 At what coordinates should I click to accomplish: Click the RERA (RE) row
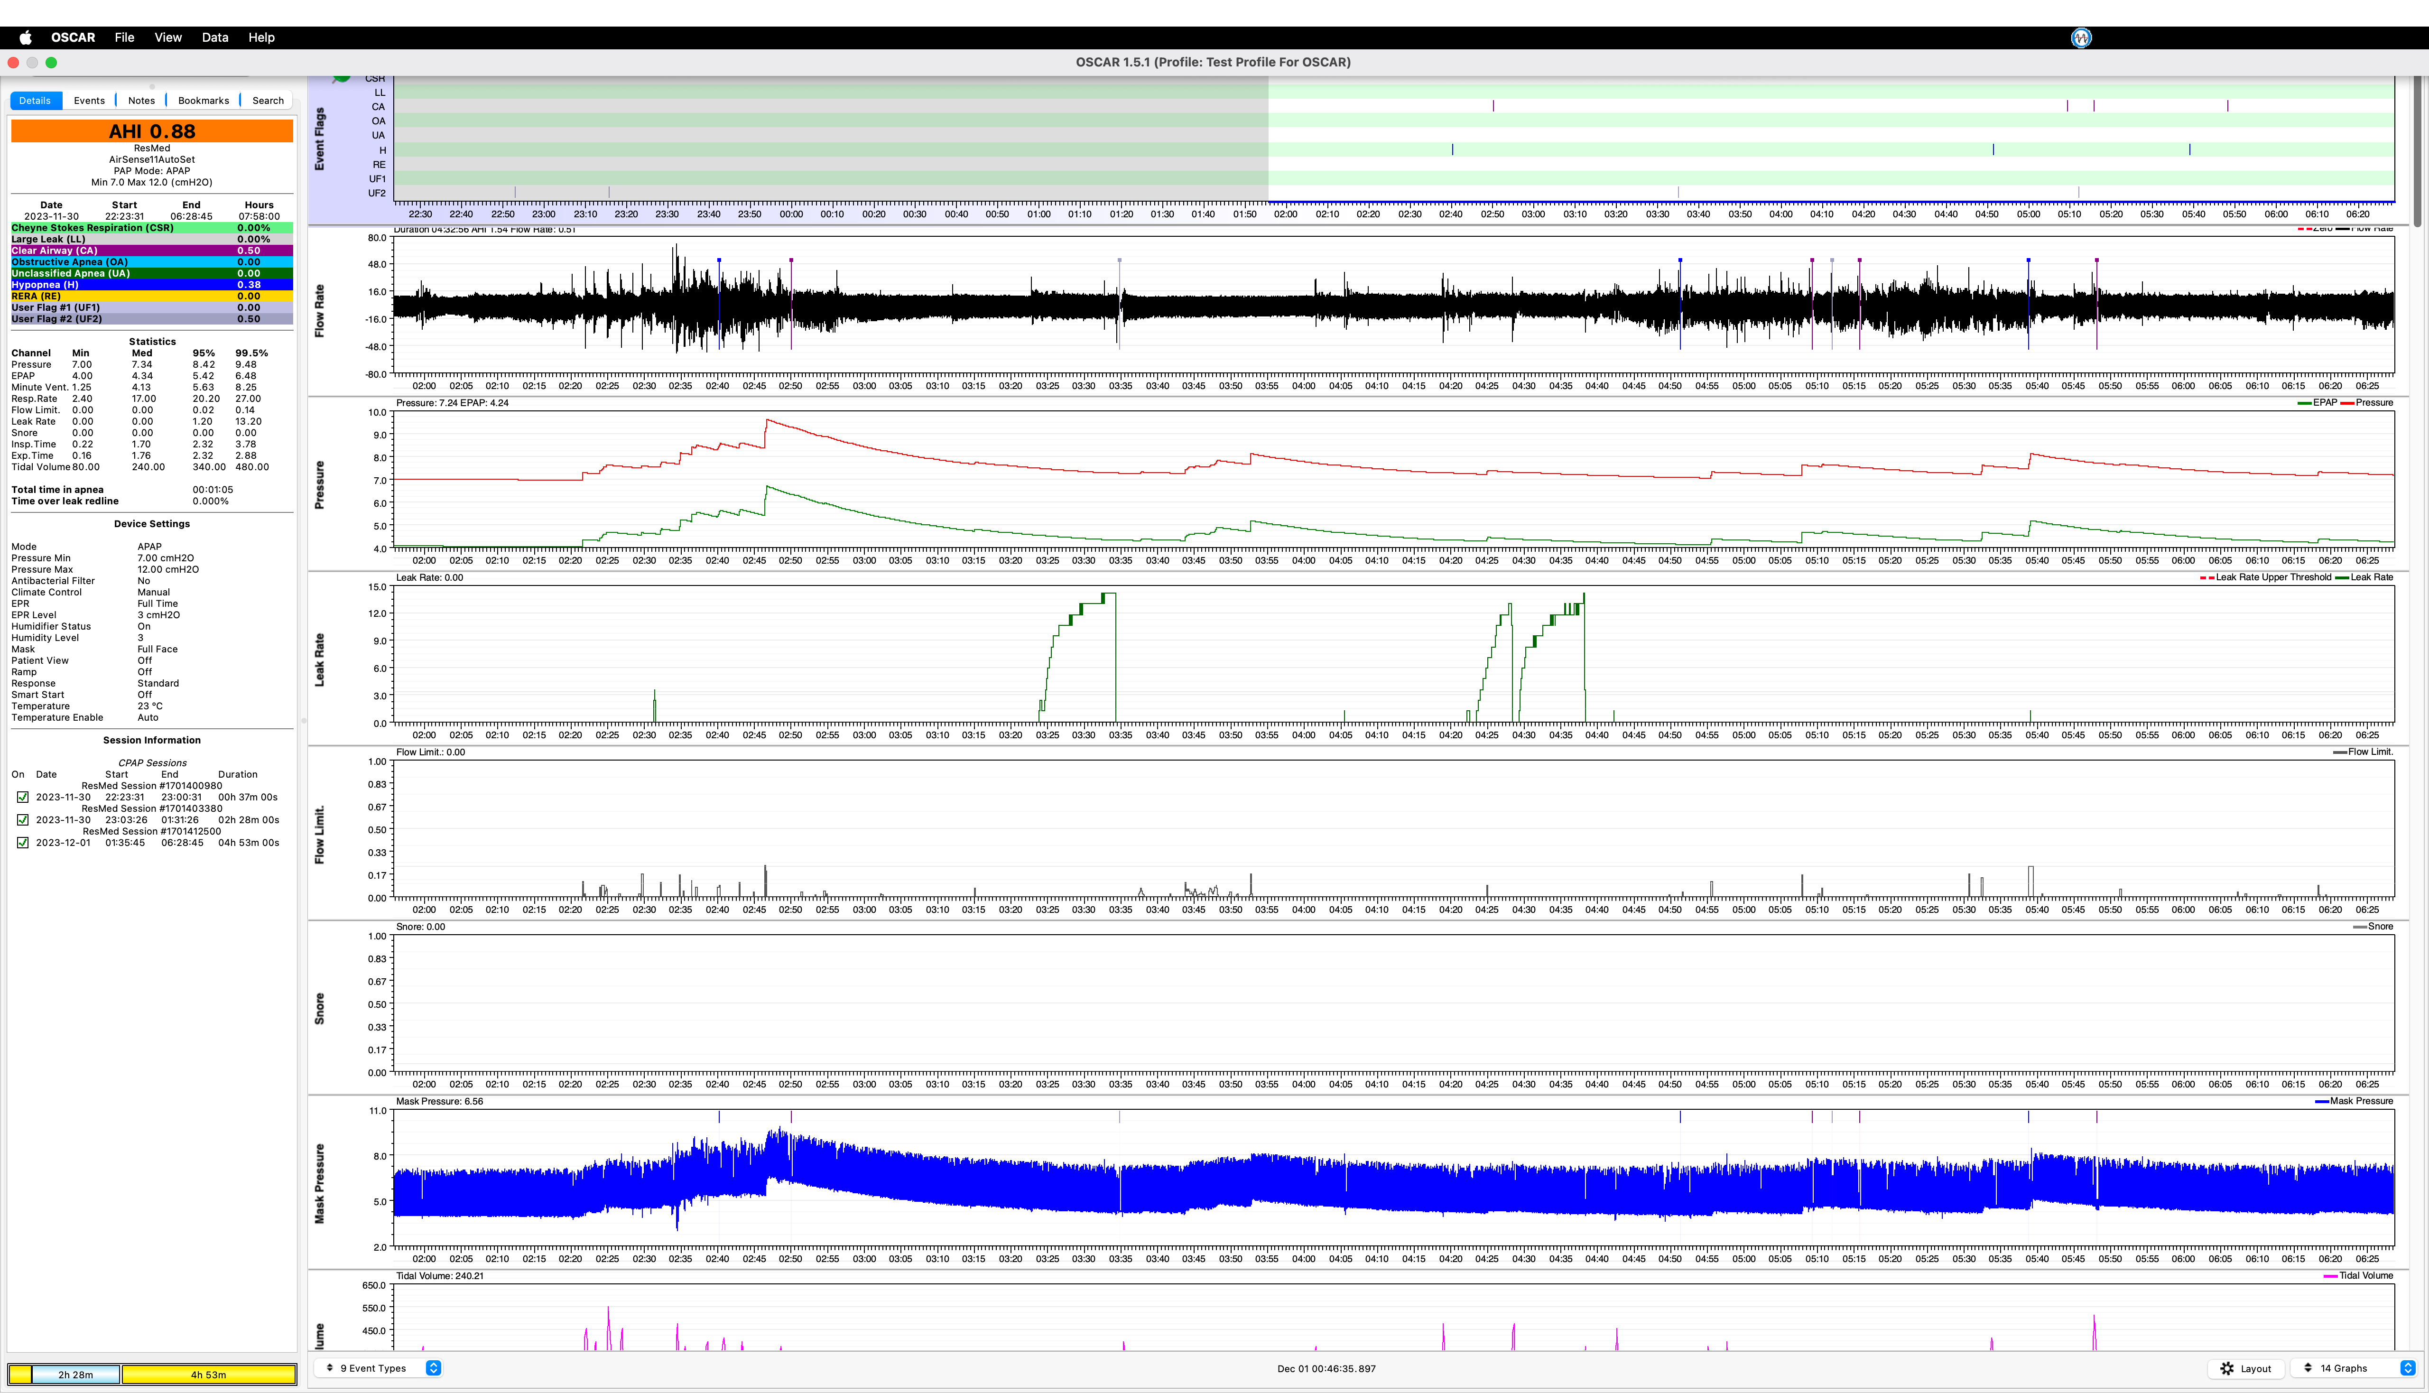click(x=152, y=297)
